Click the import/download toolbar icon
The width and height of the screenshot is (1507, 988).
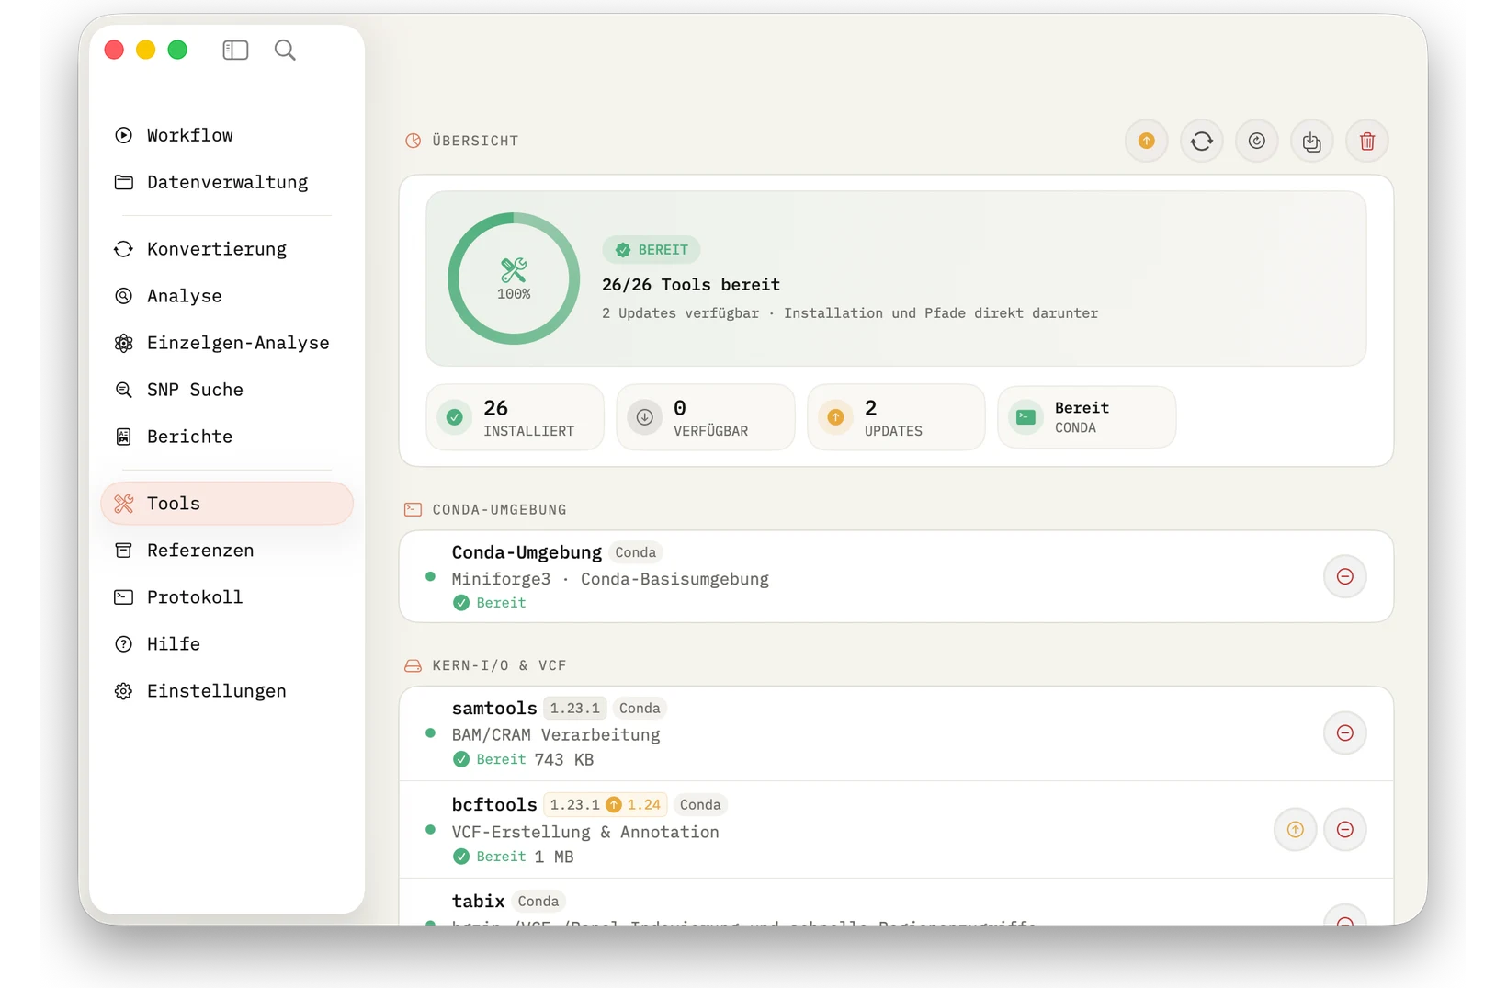tap(1311, 141)
